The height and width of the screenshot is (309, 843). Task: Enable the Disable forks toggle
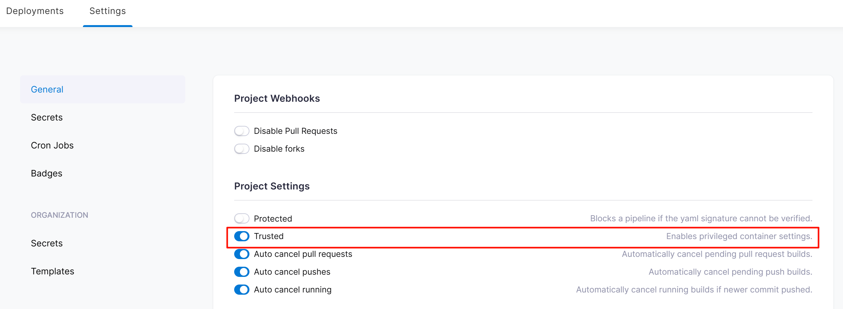pos(241,149)
